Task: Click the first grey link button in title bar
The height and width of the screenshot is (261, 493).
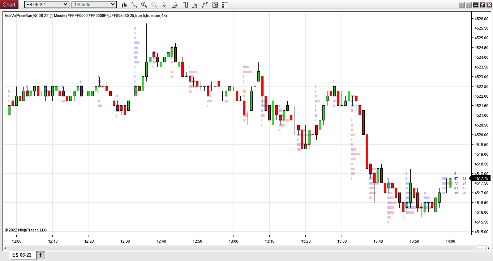Action: tap(462, 5)
